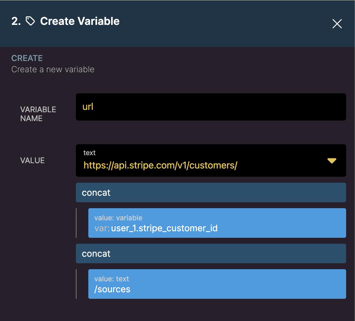Click the 'var:' prefix label
Screen dimensions: 355x321
(x=102, y=228)
